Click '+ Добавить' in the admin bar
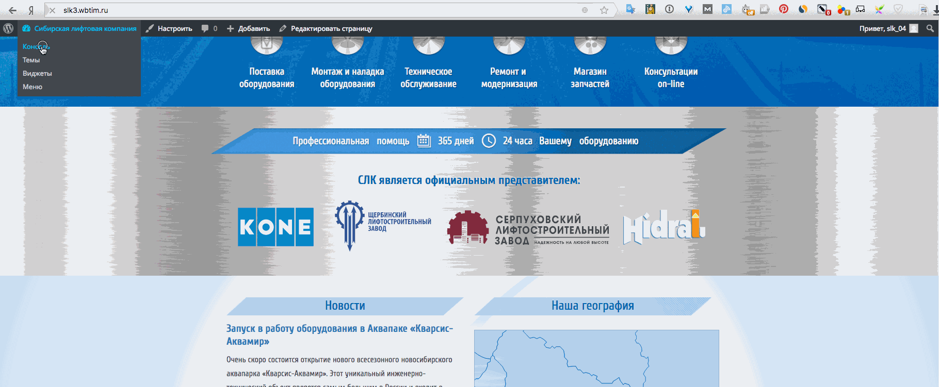This screenshot has height=387, width=939. coord(248,28)
